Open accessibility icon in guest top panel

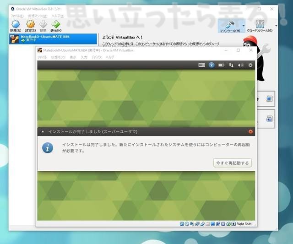point(212,65)
